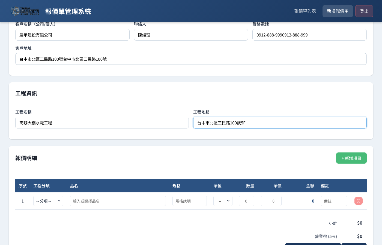Focus the 工程地點 text field
Image resolution: width=382 pixels, height=245 pixels.
pos(280,123)
